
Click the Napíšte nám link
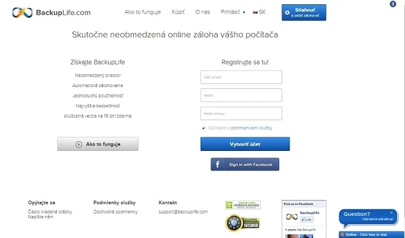pos(40,217)
